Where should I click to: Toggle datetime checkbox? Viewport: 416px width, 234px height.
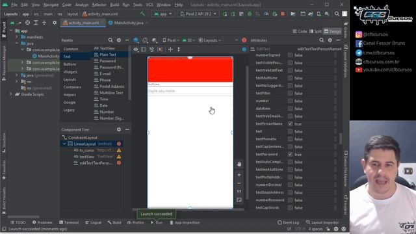click(291, 109)
